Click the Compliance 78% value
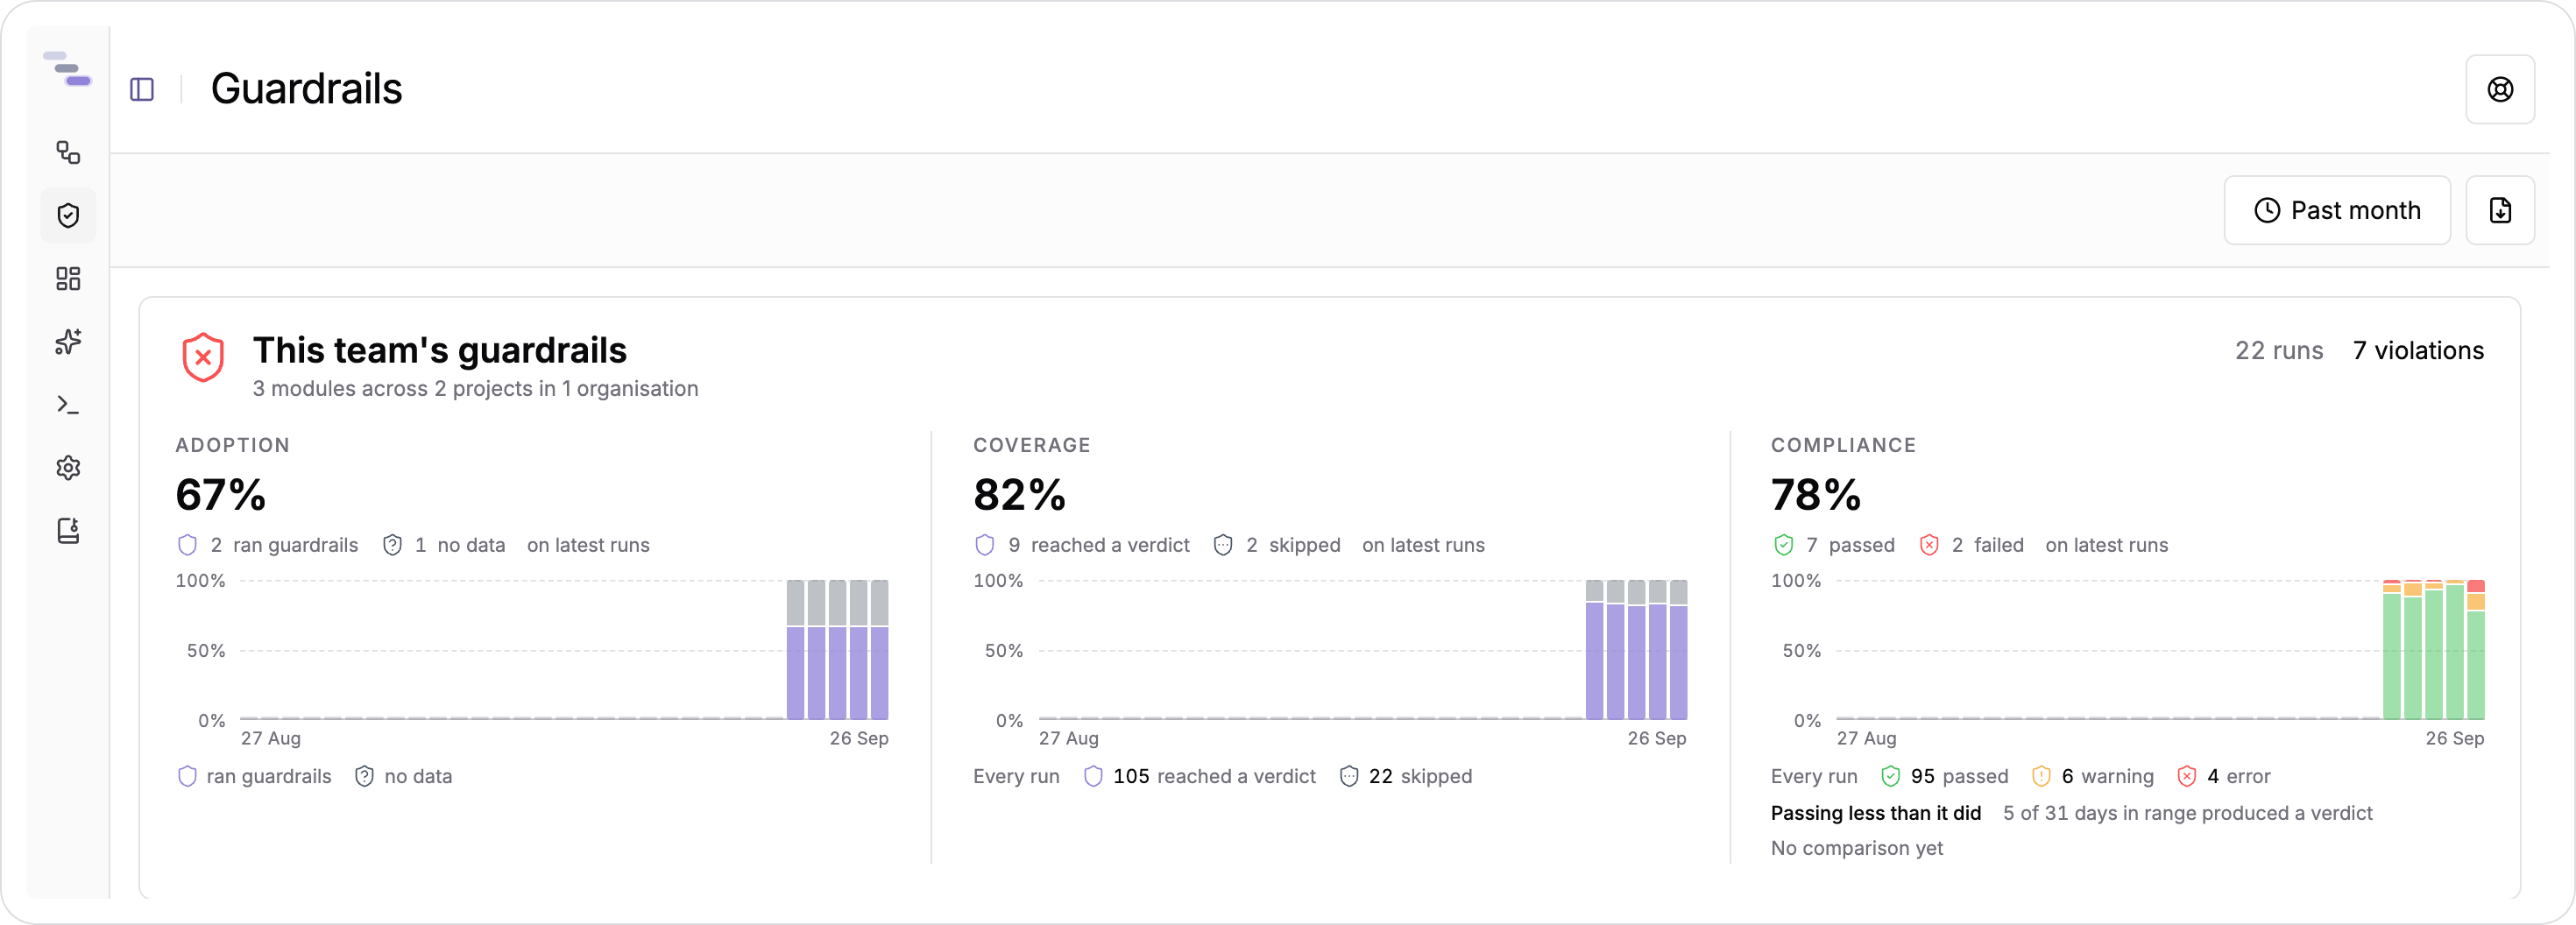The image size is (2576, 925). tap(1815, 494)
